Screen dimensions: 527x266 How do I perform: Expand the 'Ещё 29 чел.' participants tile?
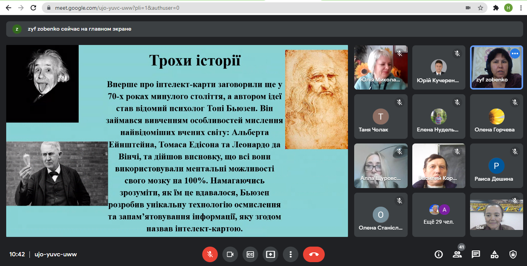(439, 215)
